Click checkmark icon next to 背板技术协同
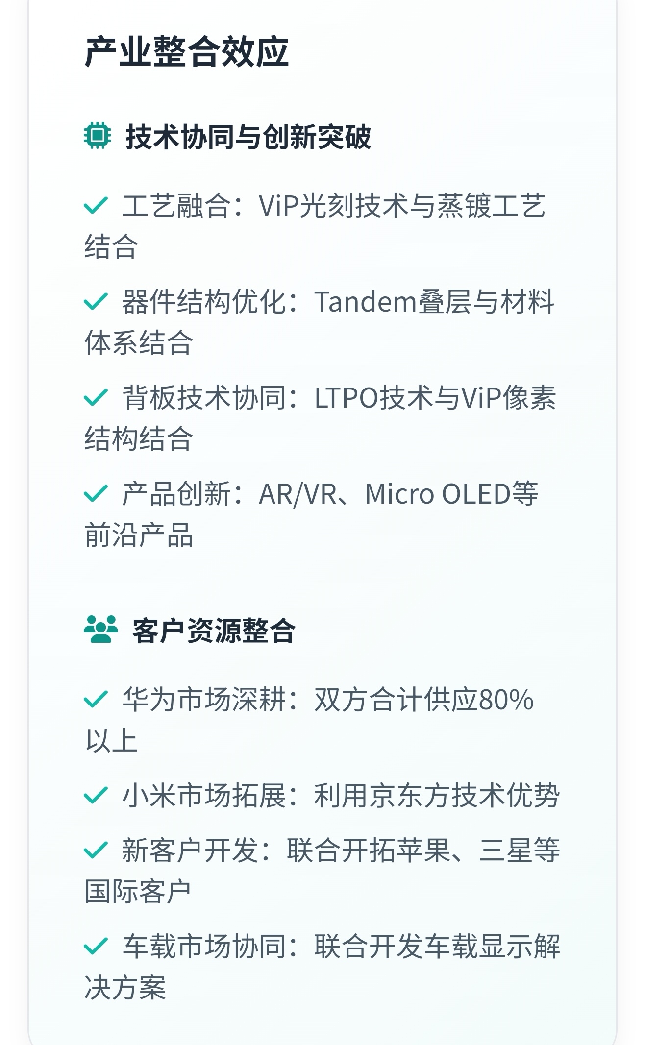Screen dimensions: 645x1045 coord(96,397)
